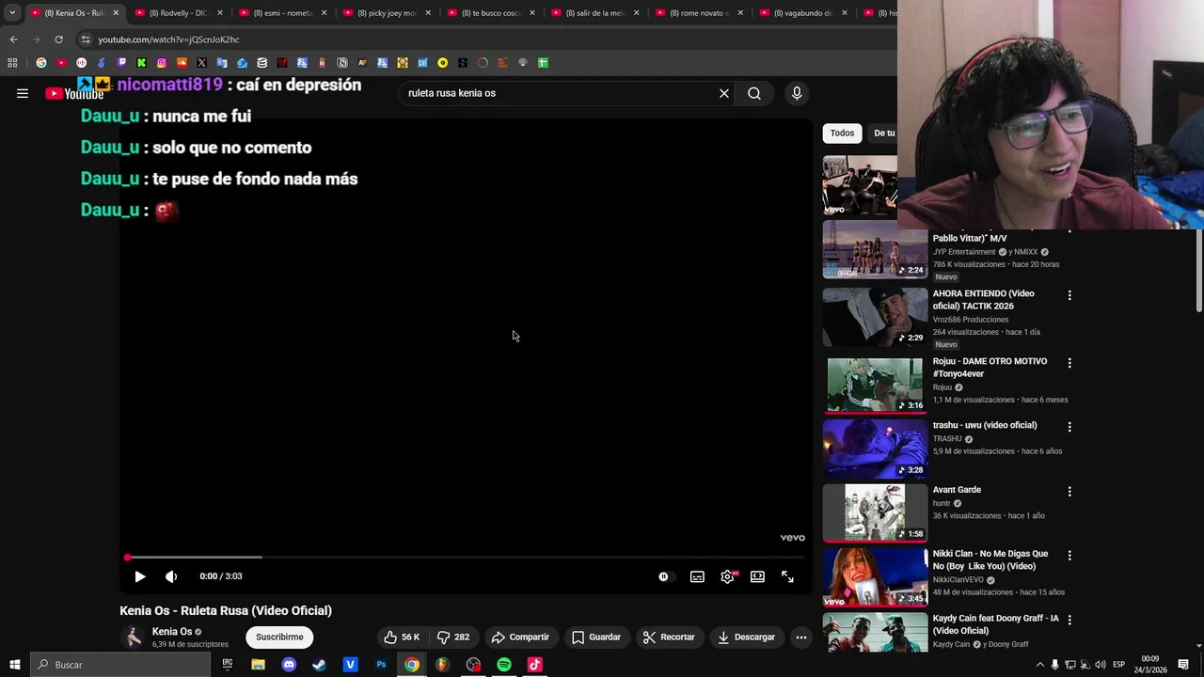The image size is (1204, 677).
Task: Open the Twitch bookmark icon
Action: click(x=121, y=63)
